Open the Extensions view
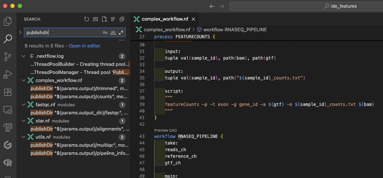Viewport: 383px width, 178px height. point(8,92)
